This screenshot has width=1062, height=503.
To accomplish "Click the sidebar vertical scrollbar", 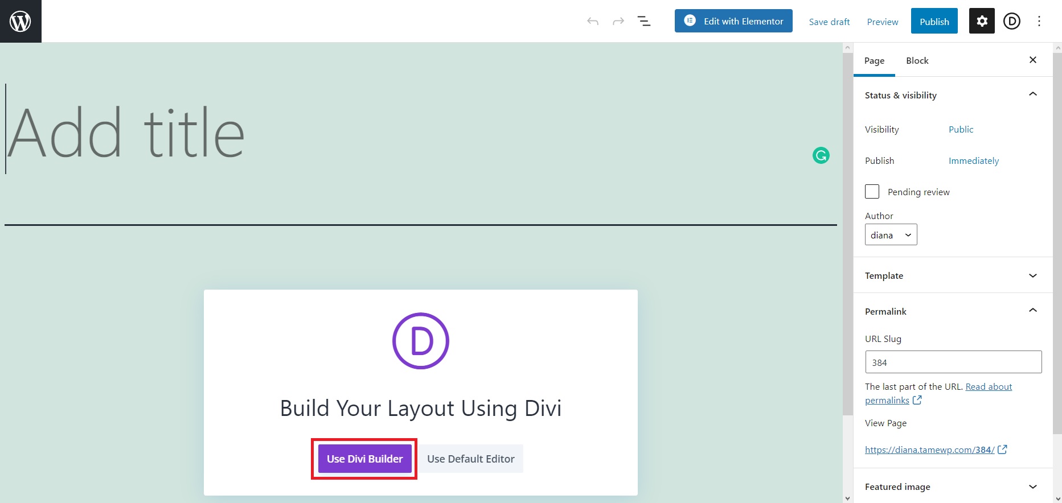I will pyautogui.click(x=1057, y=244).
